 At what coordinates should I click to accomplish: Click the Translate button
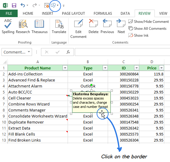[59, 26]
